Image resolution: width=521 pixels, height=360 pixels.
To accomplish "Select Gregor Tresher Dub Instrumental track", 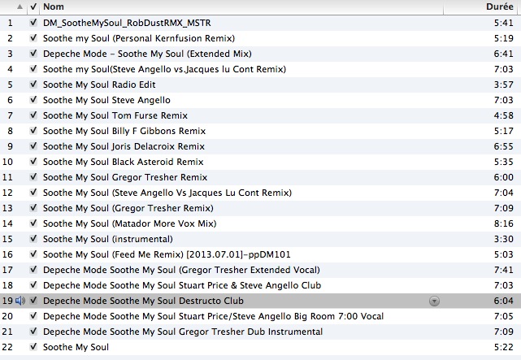I will [x=183, y=332].
